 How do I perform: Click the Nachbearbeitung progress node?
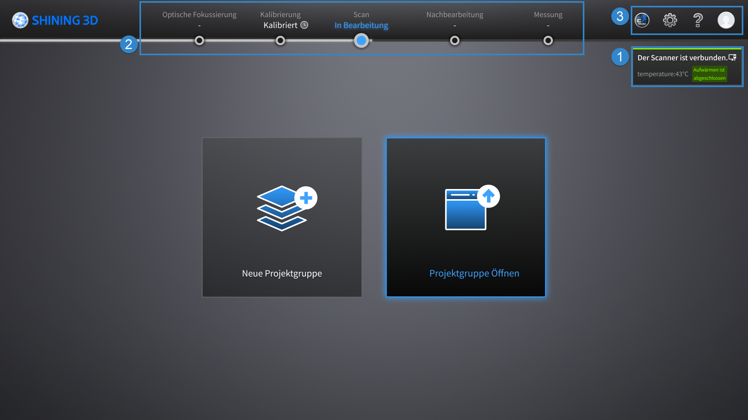click(x=455, y=40)
